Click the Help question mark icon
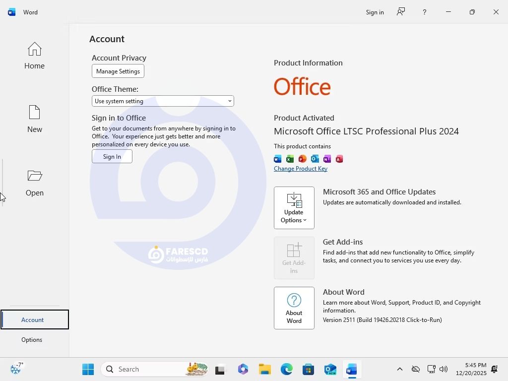 (x=424, y=12)
